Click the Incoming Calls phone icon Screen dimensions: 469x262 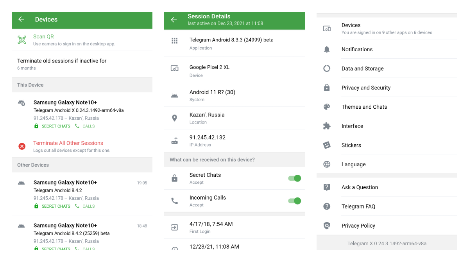click(x=175, y=201)
